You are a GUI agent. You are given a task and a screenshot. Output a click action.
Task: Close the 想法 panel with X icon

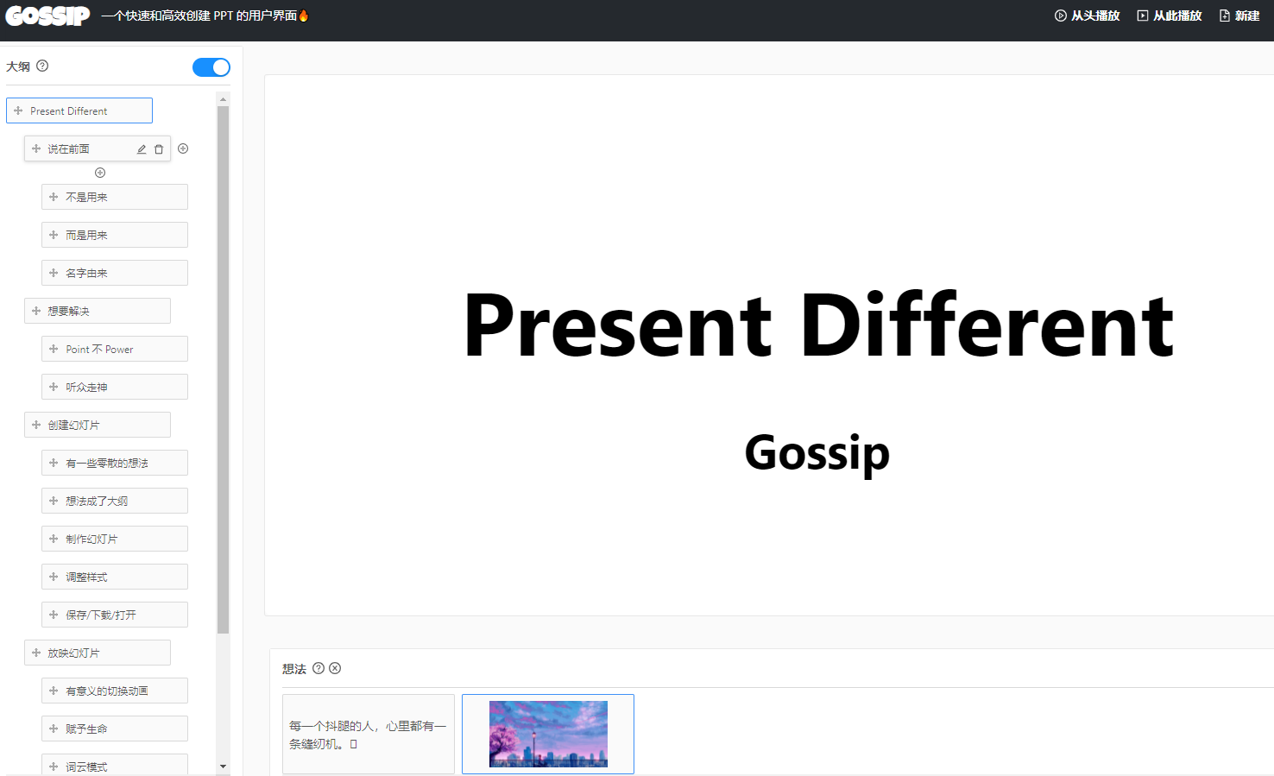335,668
